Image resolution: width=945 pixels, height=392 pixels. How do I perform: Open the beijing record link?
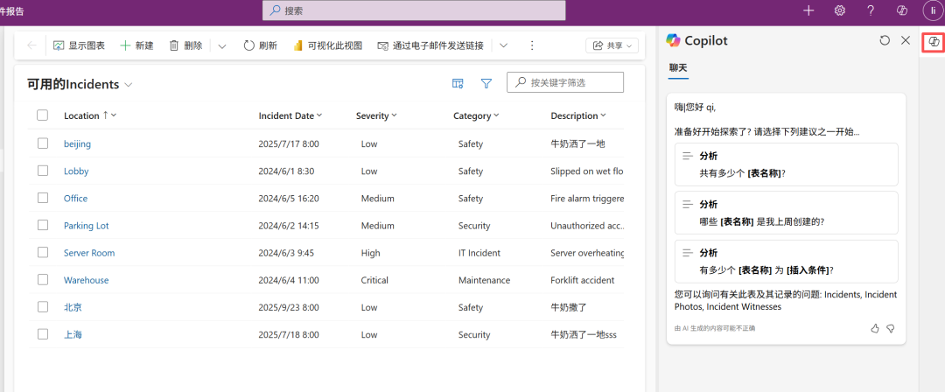tap(77, 144)
